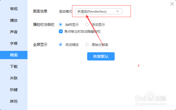Screen dimensions: 176x110
Task: Open the 常规 settings tab
Action: click(14, 9)
